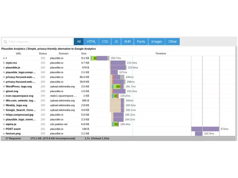Viewport: 238px width, 178px height.
Task: Expand the icon-squarespace.svg request row
Action: pyautogui.click(x=4, y=96)
